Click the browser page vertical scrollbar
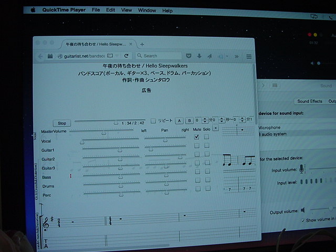This screenshot has height=252, width=336. [x=255, y=94]
